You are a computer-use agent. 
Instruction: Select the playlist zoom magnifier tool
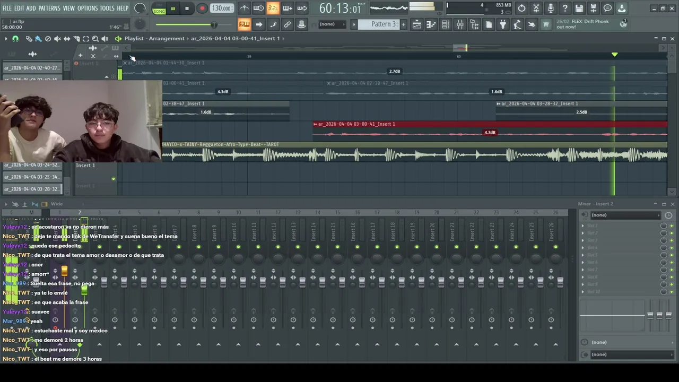tap(95, 39)
